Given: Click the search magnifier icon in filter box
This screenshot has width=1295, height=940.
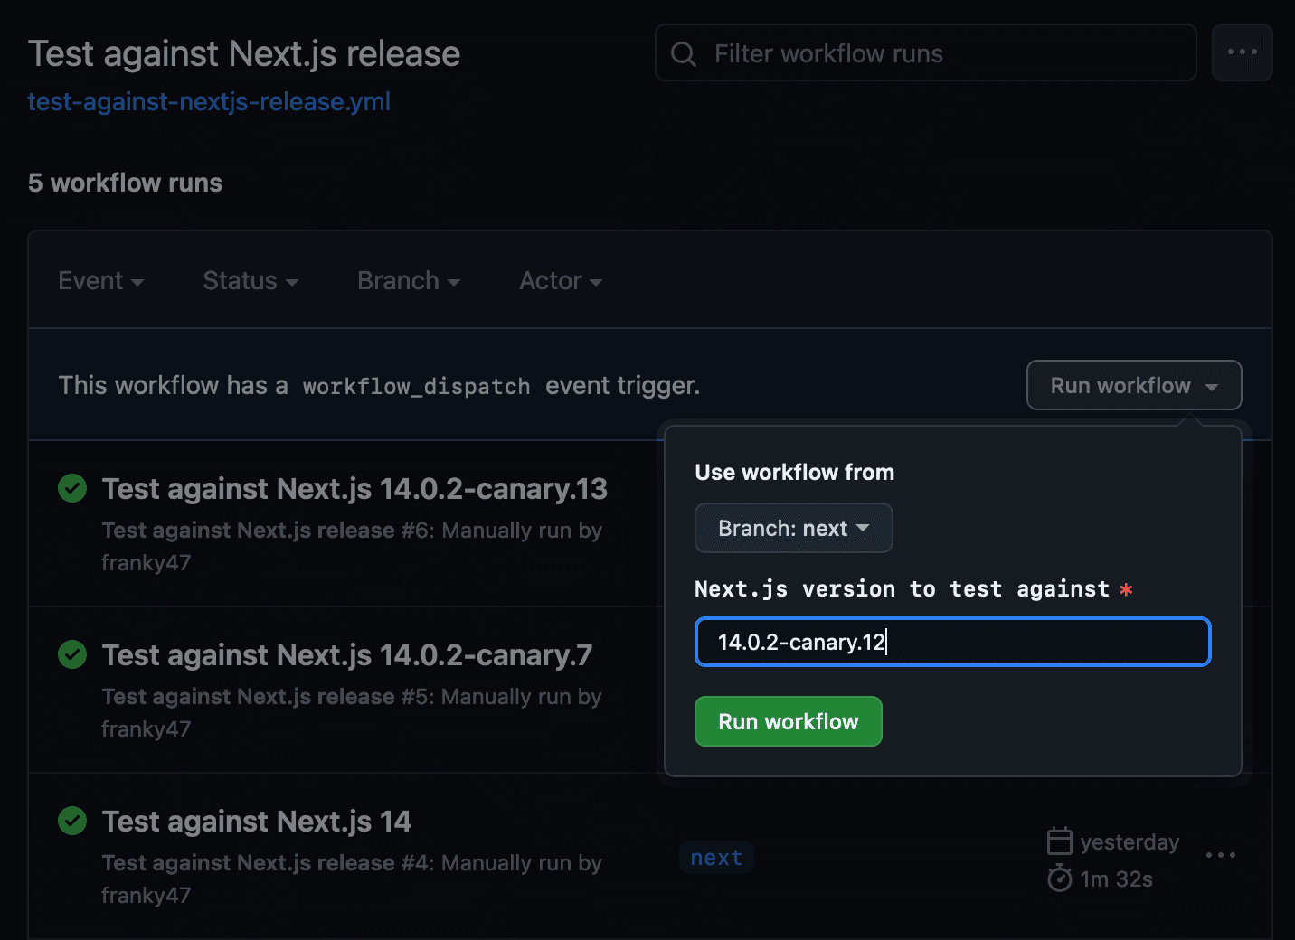Looking at the screenshot, I should (x=683, y=53).
